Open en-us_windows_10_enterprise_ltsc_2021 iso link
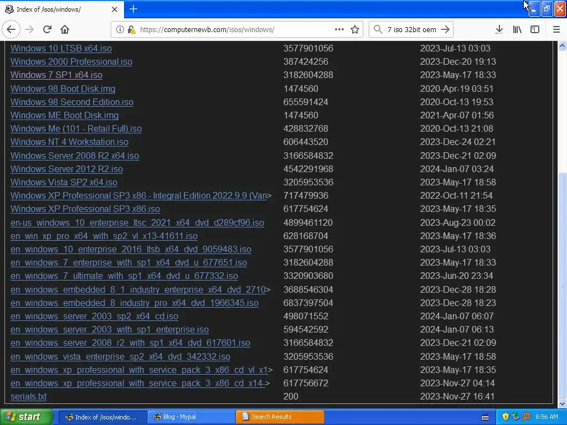This screenshot has width=567, height=425. [x=137, y=223]
